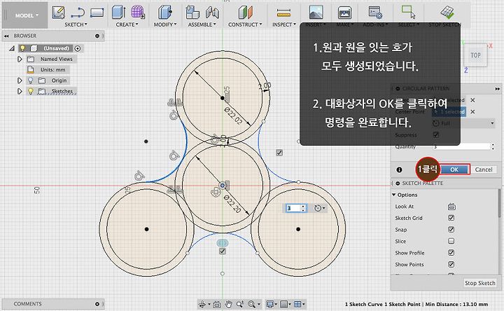
Task: Toggle the Origin folder lightbulb visibility
Action: 31,81
